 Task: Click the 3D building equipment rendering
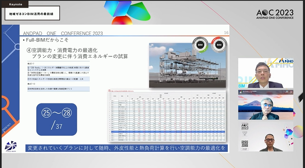187,65
